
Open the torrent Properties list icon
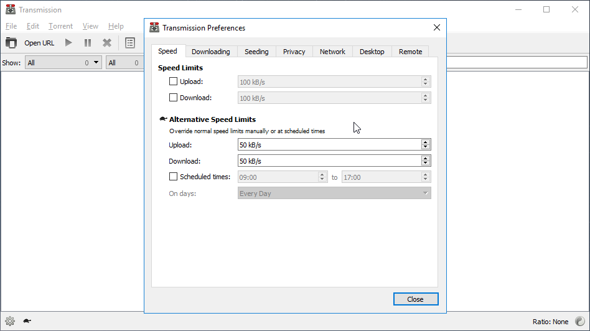tap(130, 43)
